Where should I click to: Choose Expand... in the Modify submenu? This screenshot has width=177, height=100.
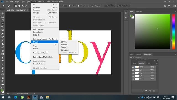pyautogui.click(x=64, y=47)
